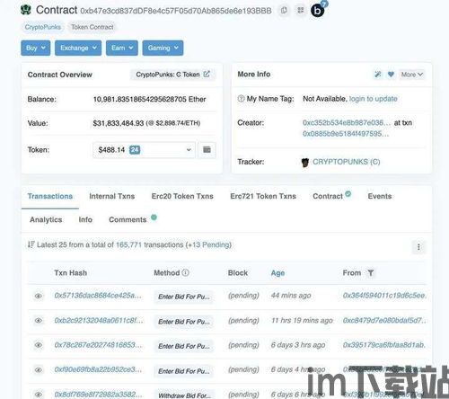
Task: Add address to watch list with heart icon
Action: click(x=391, y=75)
